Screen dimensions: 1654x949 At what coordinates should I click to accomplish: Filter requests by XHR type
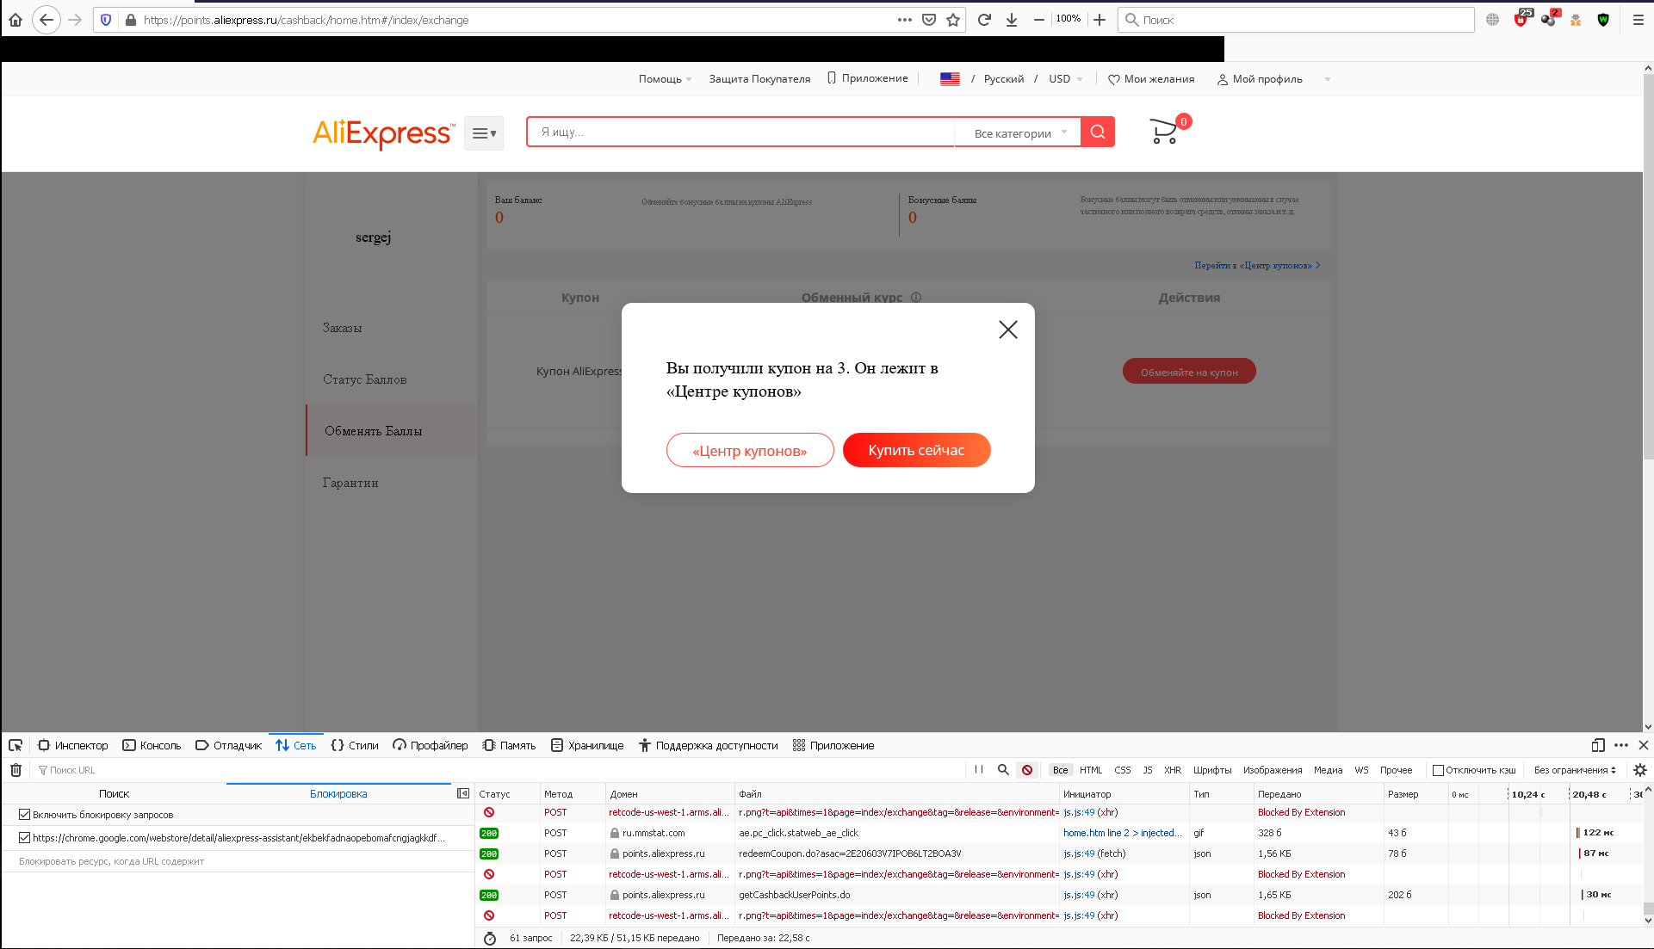coord(1173,770)
